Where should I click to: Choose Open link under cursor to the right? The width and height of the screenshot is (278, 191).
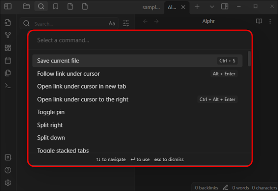pyautogui.click(x=137, y=99)
